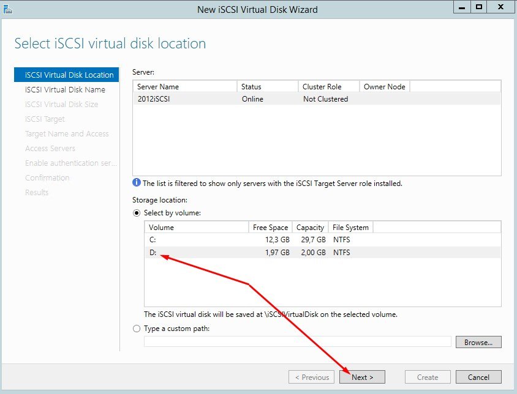
Task: Click the blue information icon
Action: [x=137, y=183]
